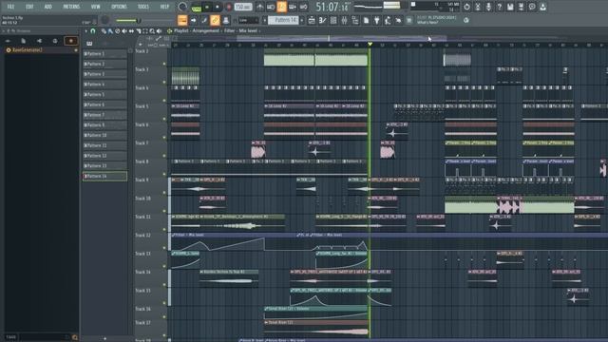608x342 pixels.
Task: Toggle mute dot on Track 3
Action: 164,83
